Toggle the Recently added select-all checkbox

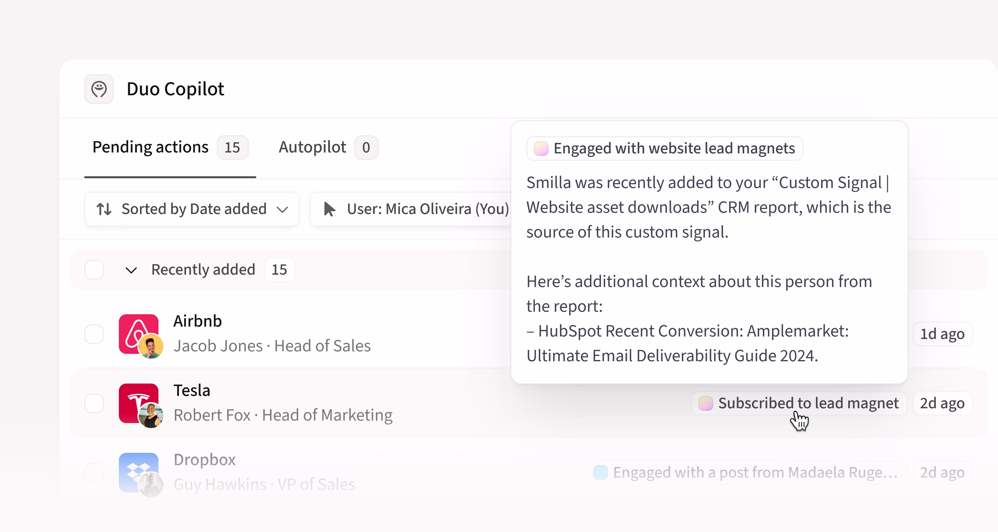pyautogui.click(x=94, y=269)
